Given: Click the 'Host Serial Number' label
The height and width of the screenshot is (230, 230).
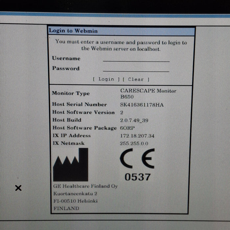Looking at the screenshot, I should point(80,104).
